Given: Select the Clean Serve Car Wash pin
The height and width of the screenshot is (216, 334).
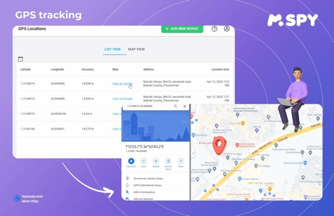Looking at the screenshot, I should tap(276, 145).
